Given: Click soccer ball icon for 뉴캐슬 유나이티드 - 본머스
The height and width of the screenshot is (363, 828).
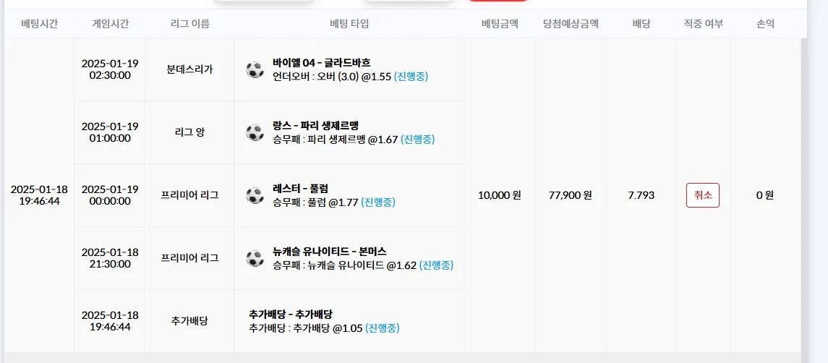Looking at the screenshot, I should [255, 258].
